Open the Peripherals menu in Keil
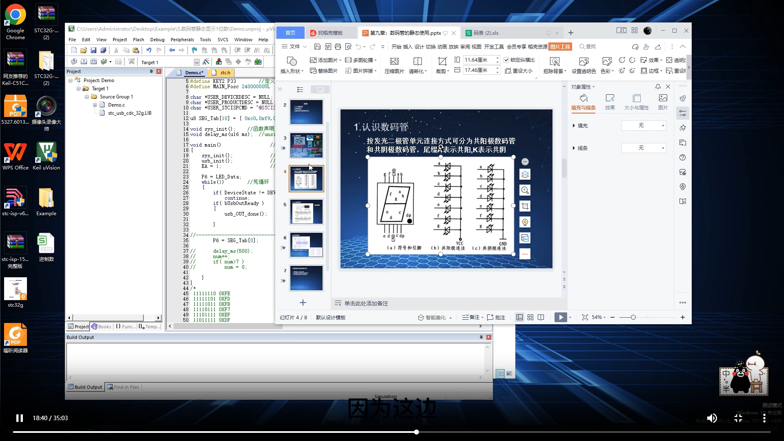Screen dimensions: 784x441 182,40
